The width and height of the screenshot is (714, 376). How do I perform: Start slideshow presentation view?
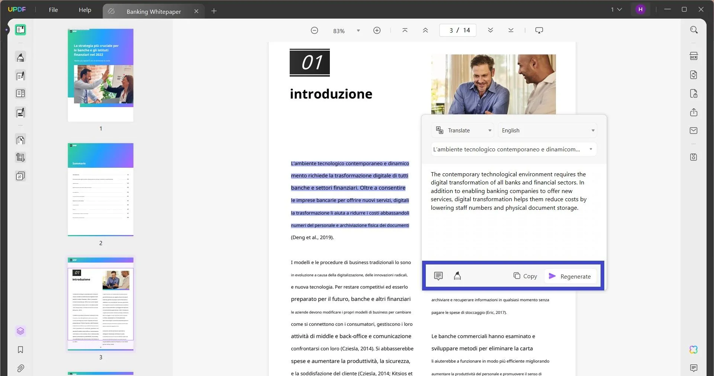pyautogui.click(x=539, y=30)
